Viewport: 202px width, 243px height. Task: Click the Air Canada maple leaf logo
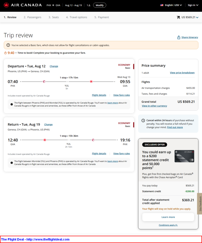pos(6,5)
